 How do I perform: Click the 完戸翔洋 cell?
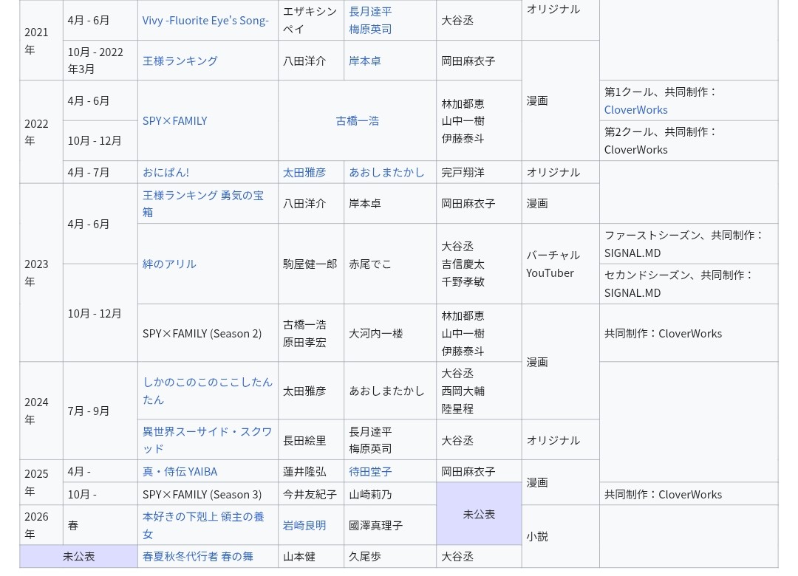pos(478,172)
